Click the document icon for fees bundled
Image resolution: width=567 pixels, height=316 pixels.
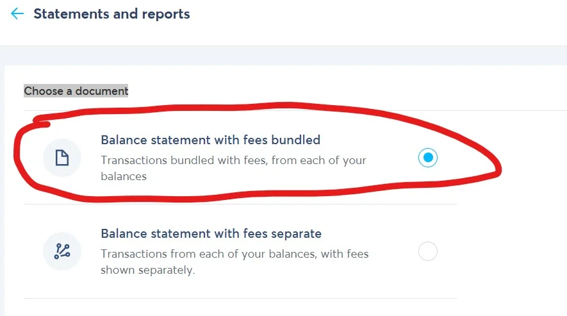(62, 158)
